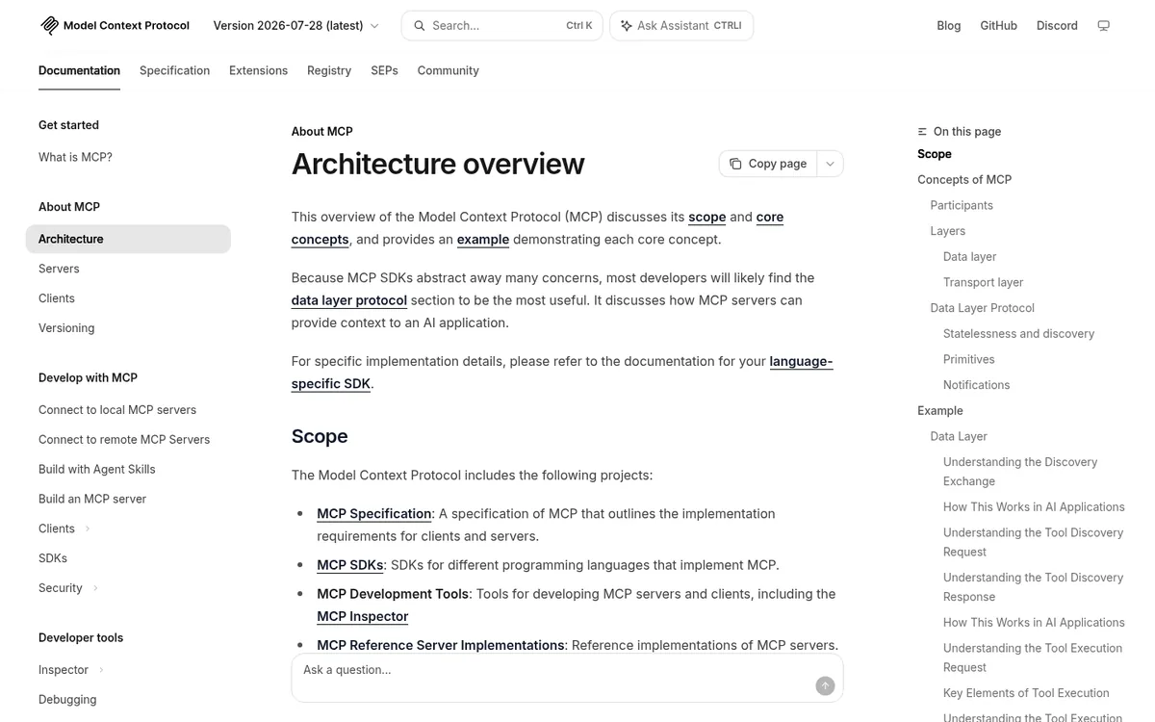Click the search magnifier icon
The image size is (1155, 722).
420,26
